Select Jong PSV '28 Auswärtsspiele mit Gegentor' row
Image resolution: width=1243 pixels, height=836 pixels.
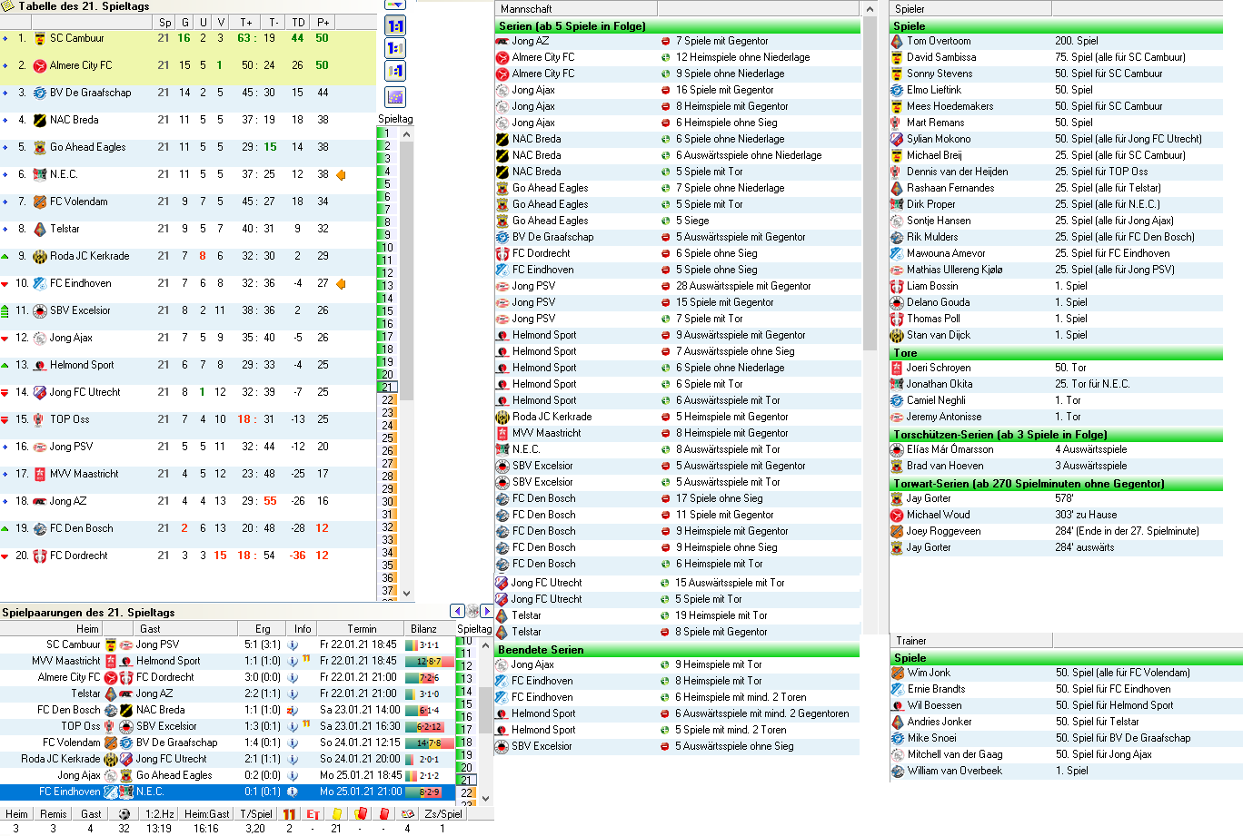(x=677, y=286)
